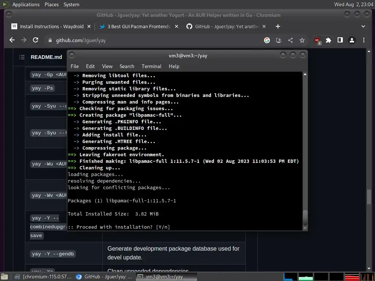Click the browser page scrollbar up arrow
375x281 pixels.
click(x=369, y=51)
